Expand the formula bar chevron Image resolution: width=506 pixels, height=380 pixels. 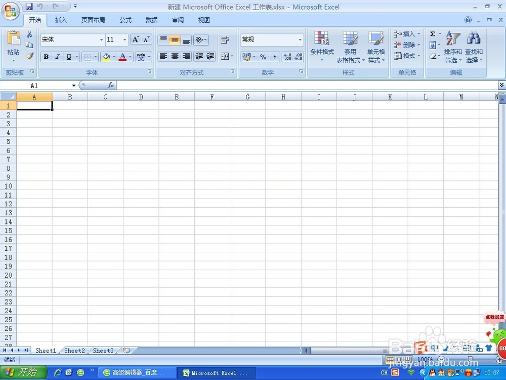(501, 85)
